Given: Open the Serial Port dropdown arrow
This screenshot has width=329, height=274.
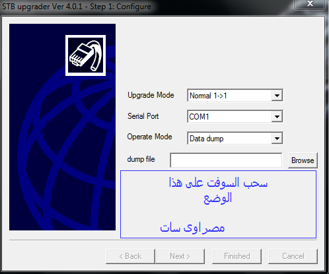Looking at the screenshot, I should 277,116.
